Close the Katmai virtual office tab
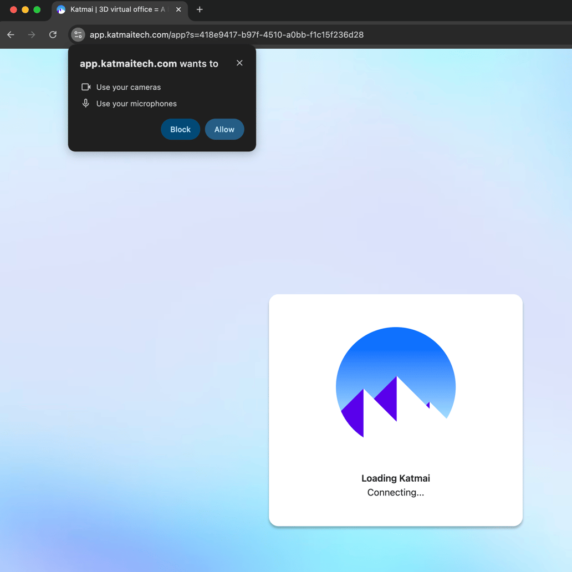The width and height of the screenshot is (572, 572). coord(178,9)
